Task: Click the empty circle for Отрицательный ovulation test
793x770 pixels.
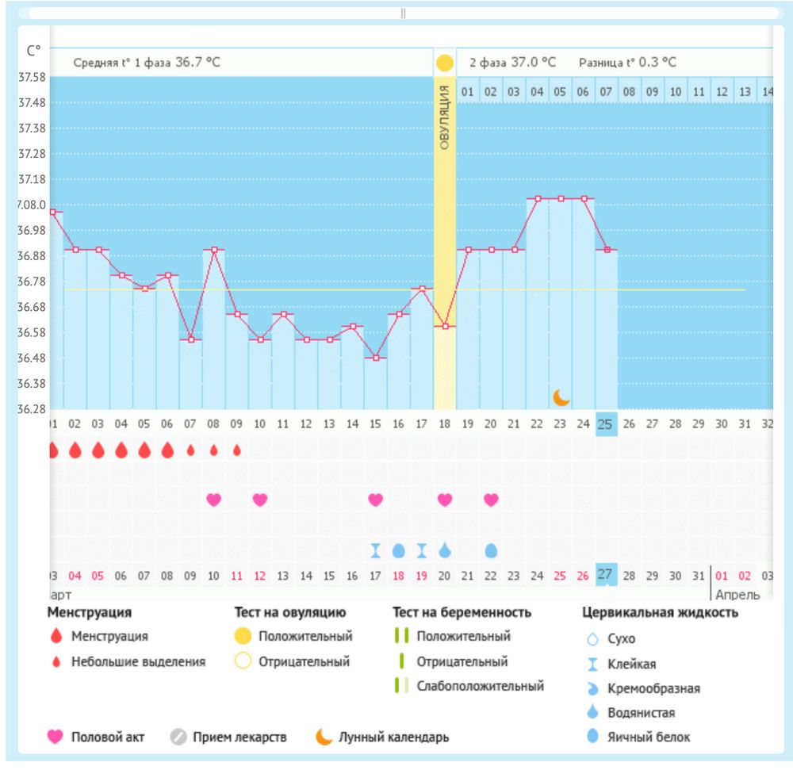Action: (243, 661)
